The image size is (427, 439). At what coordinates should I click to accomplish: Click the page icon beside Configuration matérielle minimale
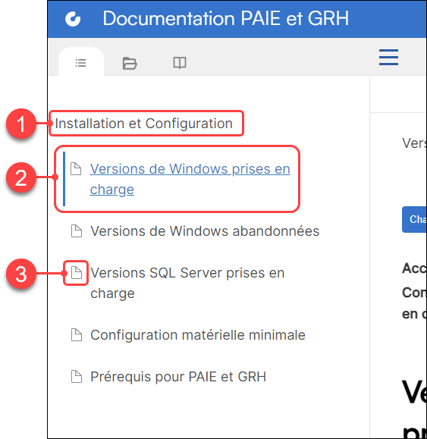point(77,335)
